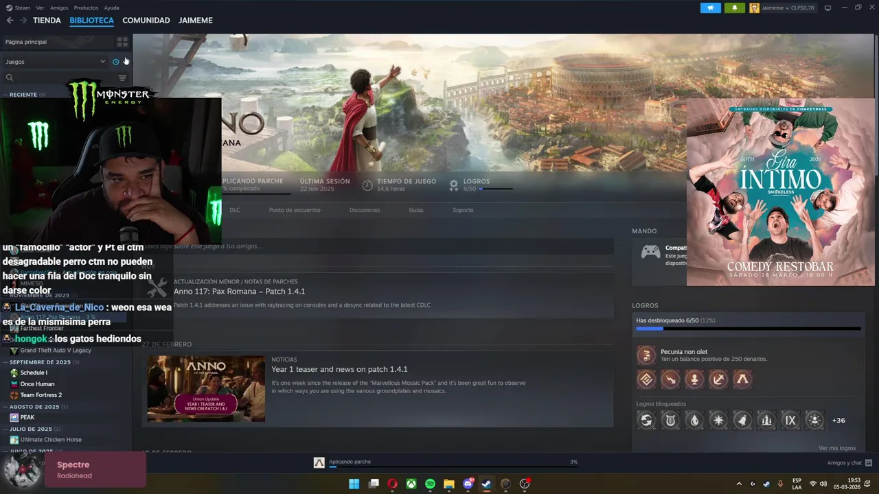Screen dimensions: 879x494
Task: Toggle sort by recent activity clock icon
Action: [x=115, y=62]
